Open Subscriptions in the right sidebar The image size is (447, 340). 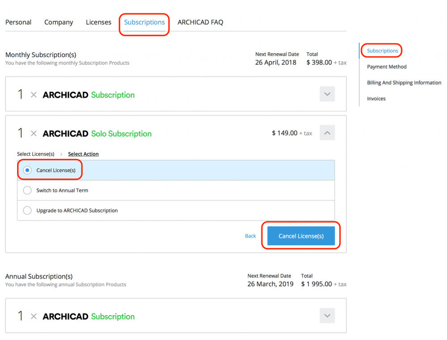(x=382, y=51)
